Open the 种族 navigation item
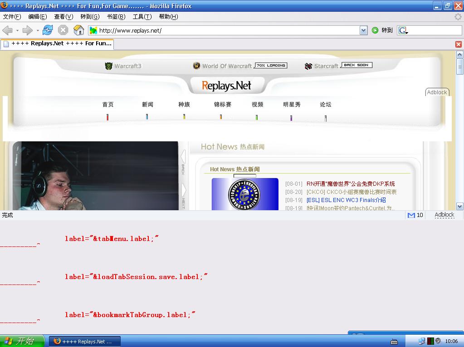 (184, 104)
